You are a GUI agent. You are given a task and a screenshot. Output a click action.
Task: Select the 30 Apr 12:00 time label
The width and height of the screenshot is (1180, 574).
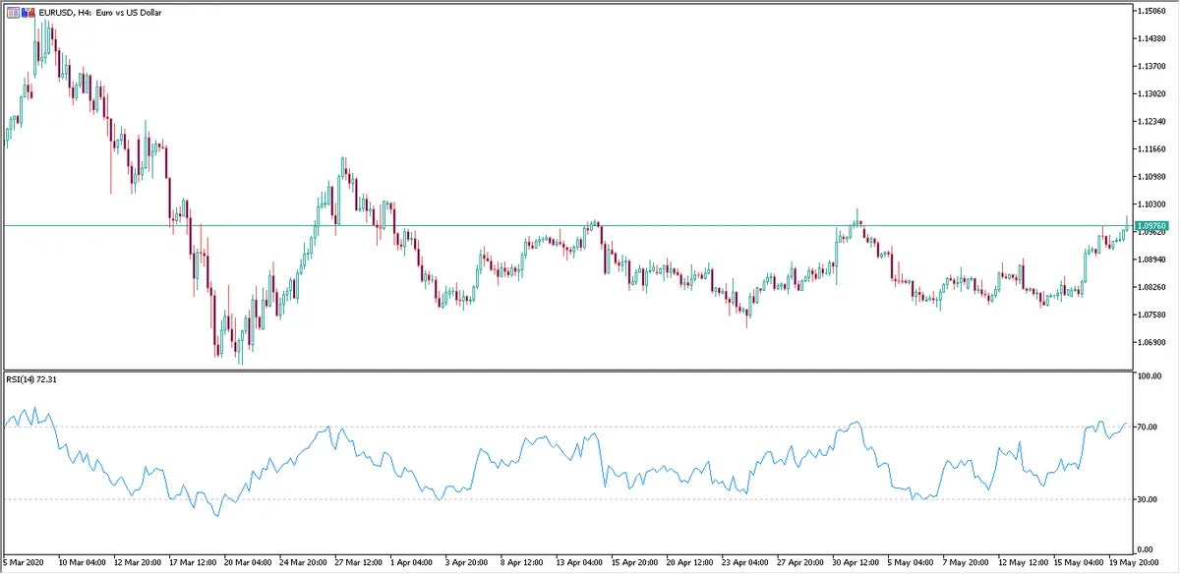854,563
